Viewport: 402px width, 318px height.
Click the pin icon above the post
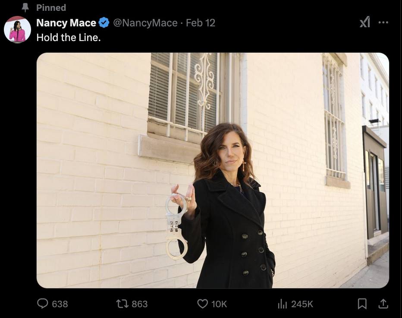click(x=25, y=7)
